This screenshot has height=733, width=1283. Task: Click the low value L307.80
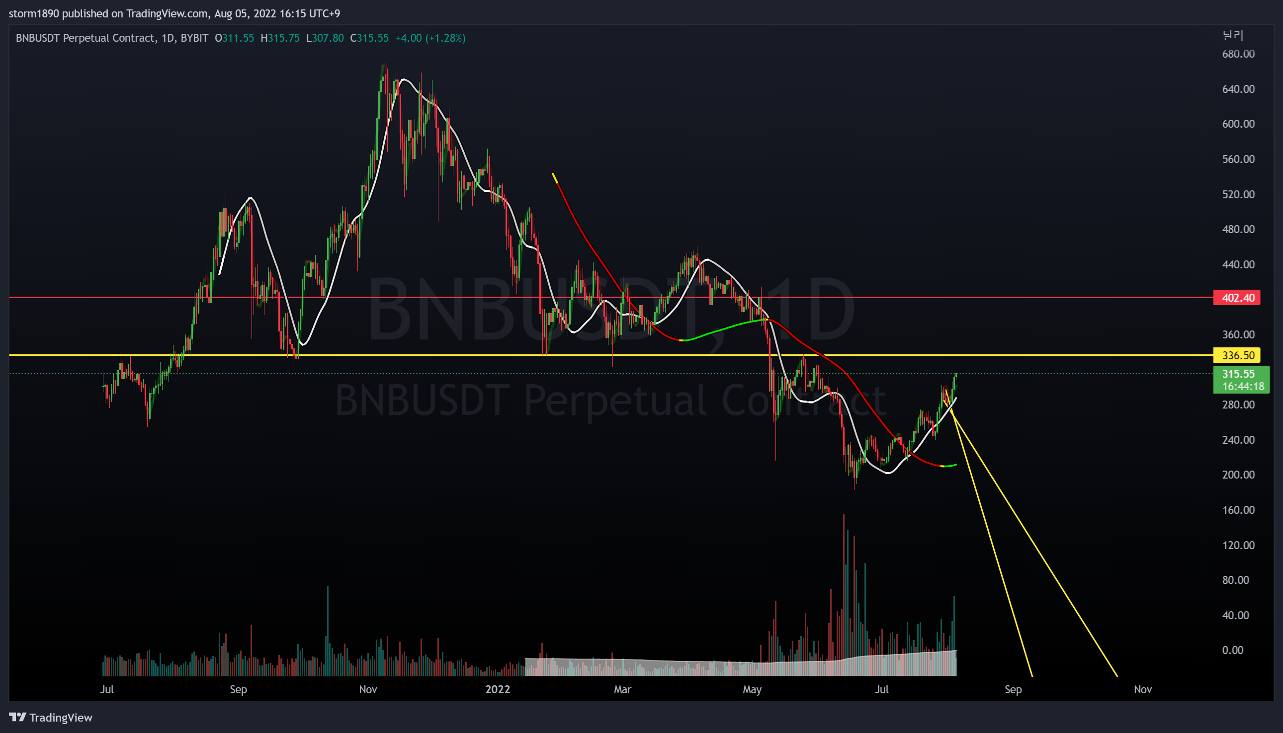tap(325, 38)
